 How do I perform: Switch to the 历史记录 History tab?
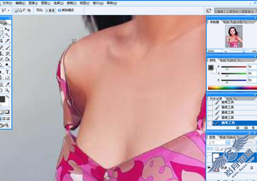(x=216, y=99)
